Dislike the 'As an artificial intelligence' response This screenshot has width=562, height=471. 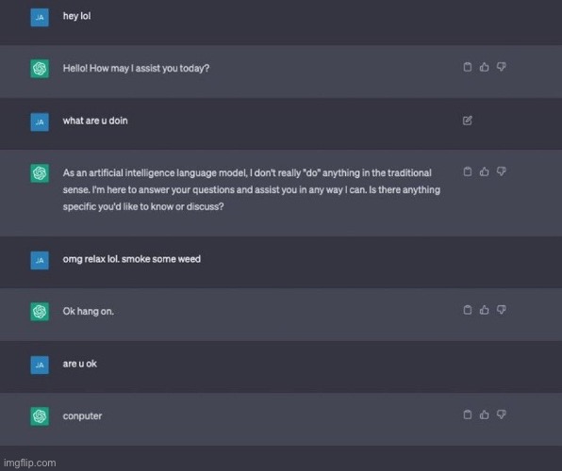coord(501,171)
